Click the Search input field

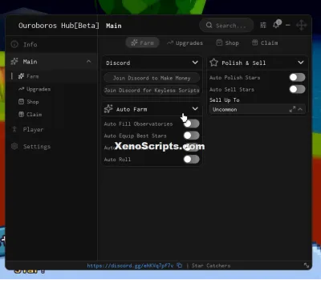tap(226, 26)
